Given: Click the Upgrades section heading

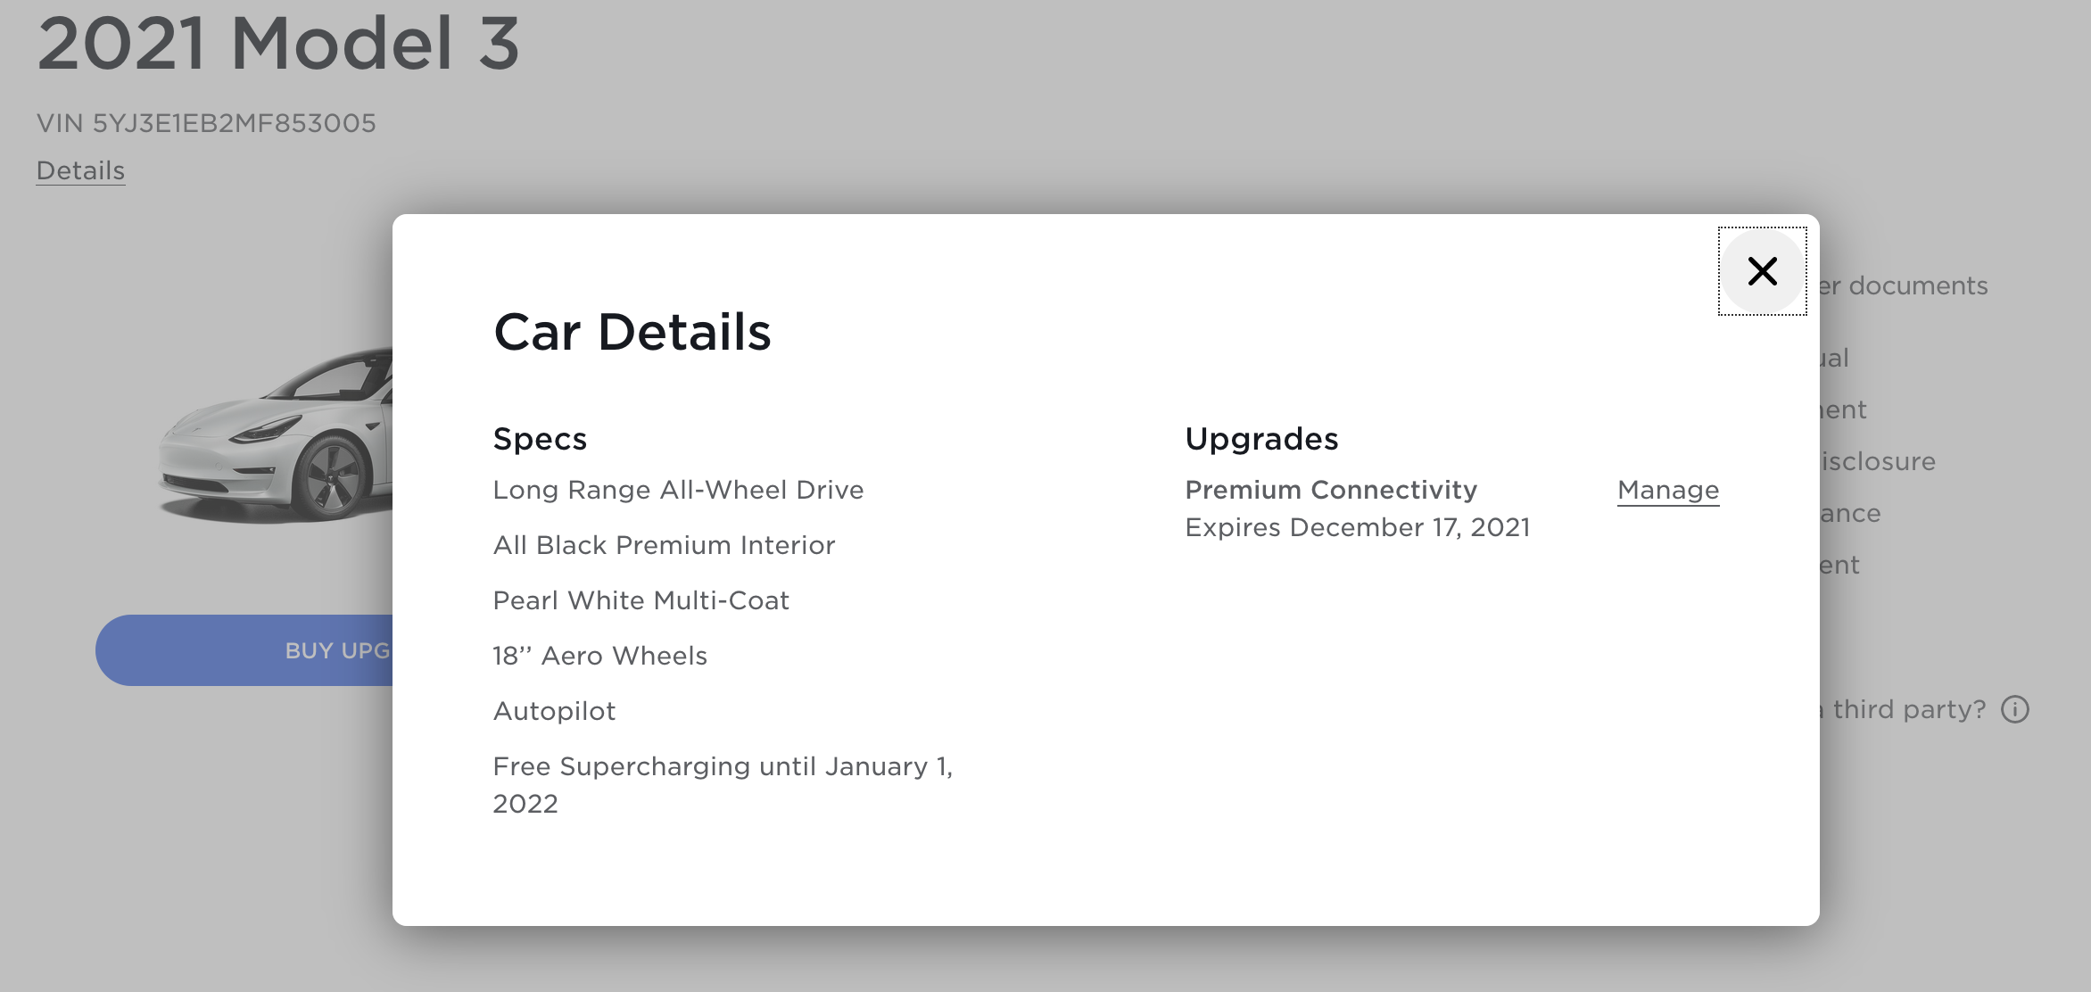Looking at the screenshot, I should [x=1261, y=439].
